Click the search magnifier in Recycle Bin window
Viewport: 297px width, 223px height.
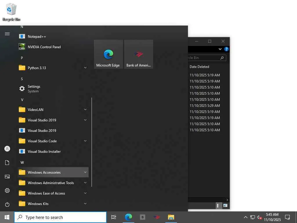pos(222,58)
